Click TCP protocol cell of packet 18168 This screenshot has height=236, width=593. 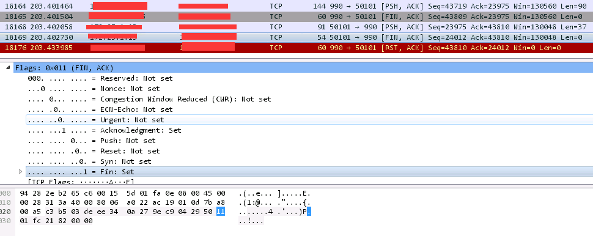tap(276, 27)
